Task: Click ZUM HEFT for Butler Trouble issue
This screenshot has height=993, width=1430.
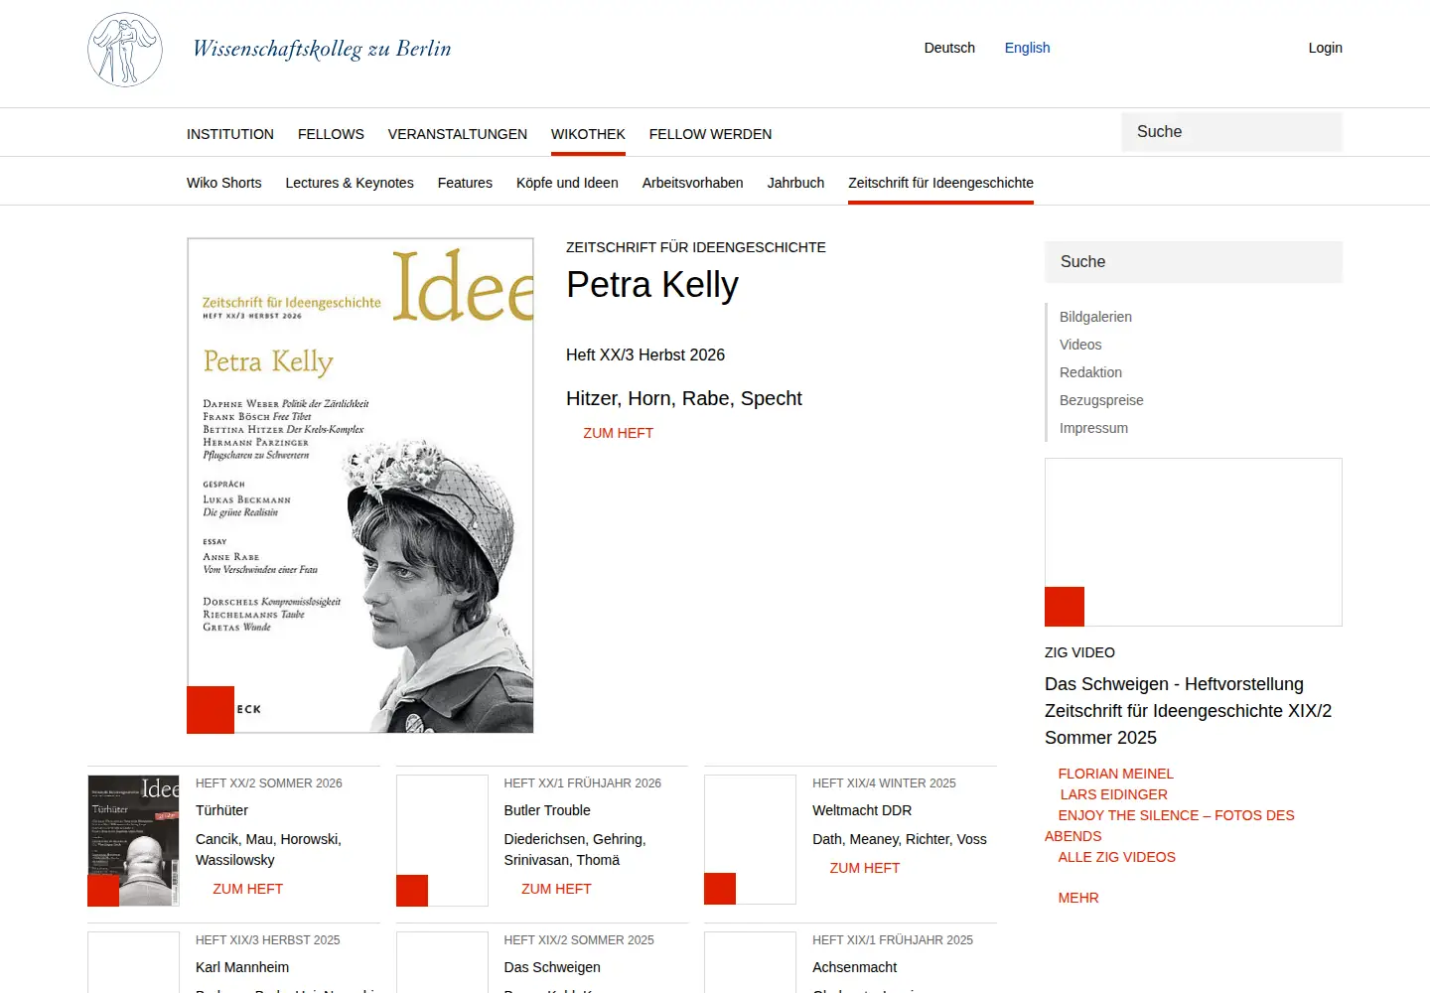Action: click(x=556, y=889)
